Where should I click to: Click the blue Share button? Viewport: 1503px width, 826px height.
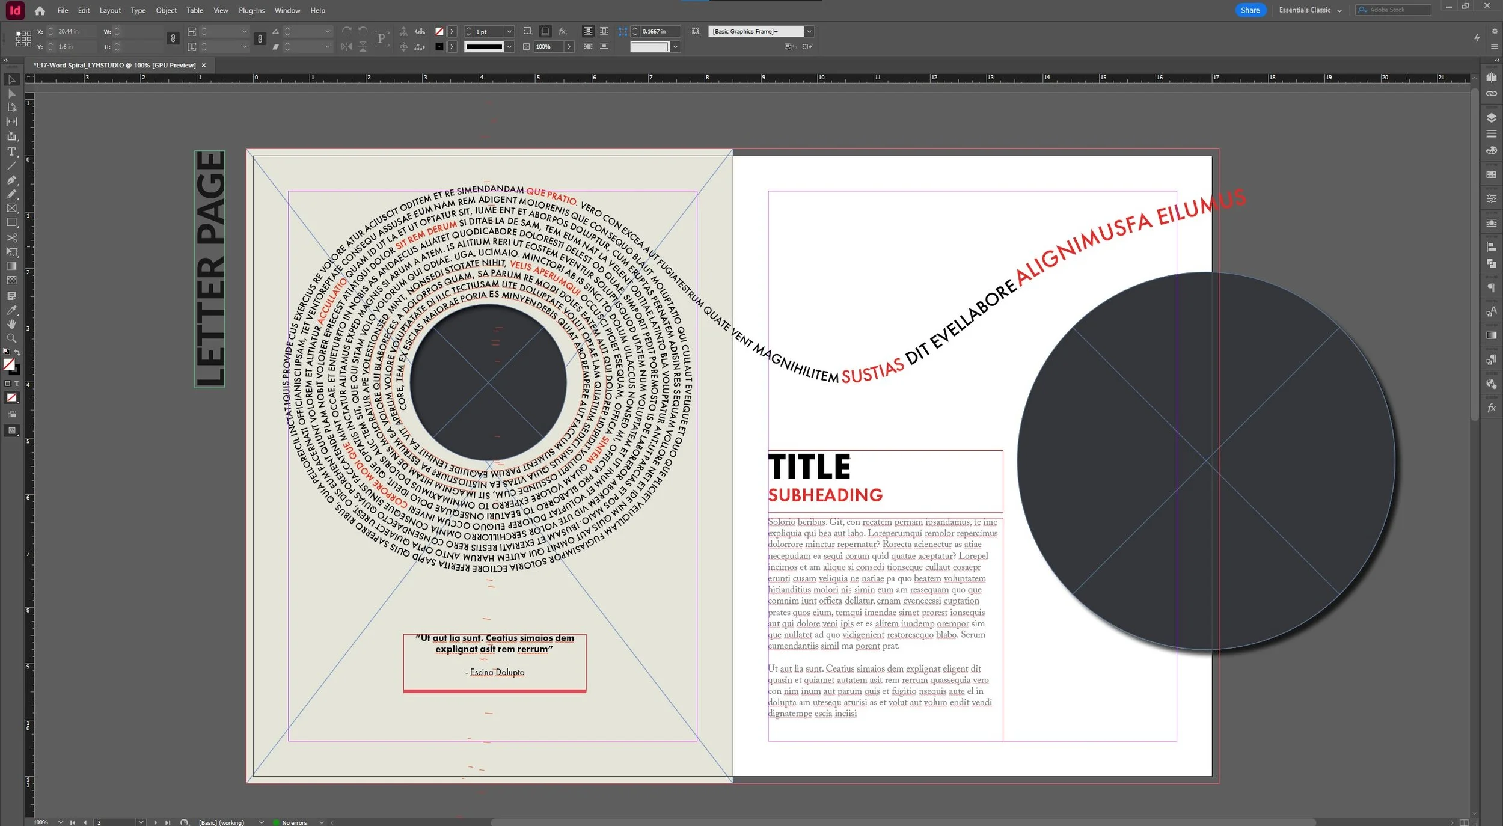[x=1249, y=10]
